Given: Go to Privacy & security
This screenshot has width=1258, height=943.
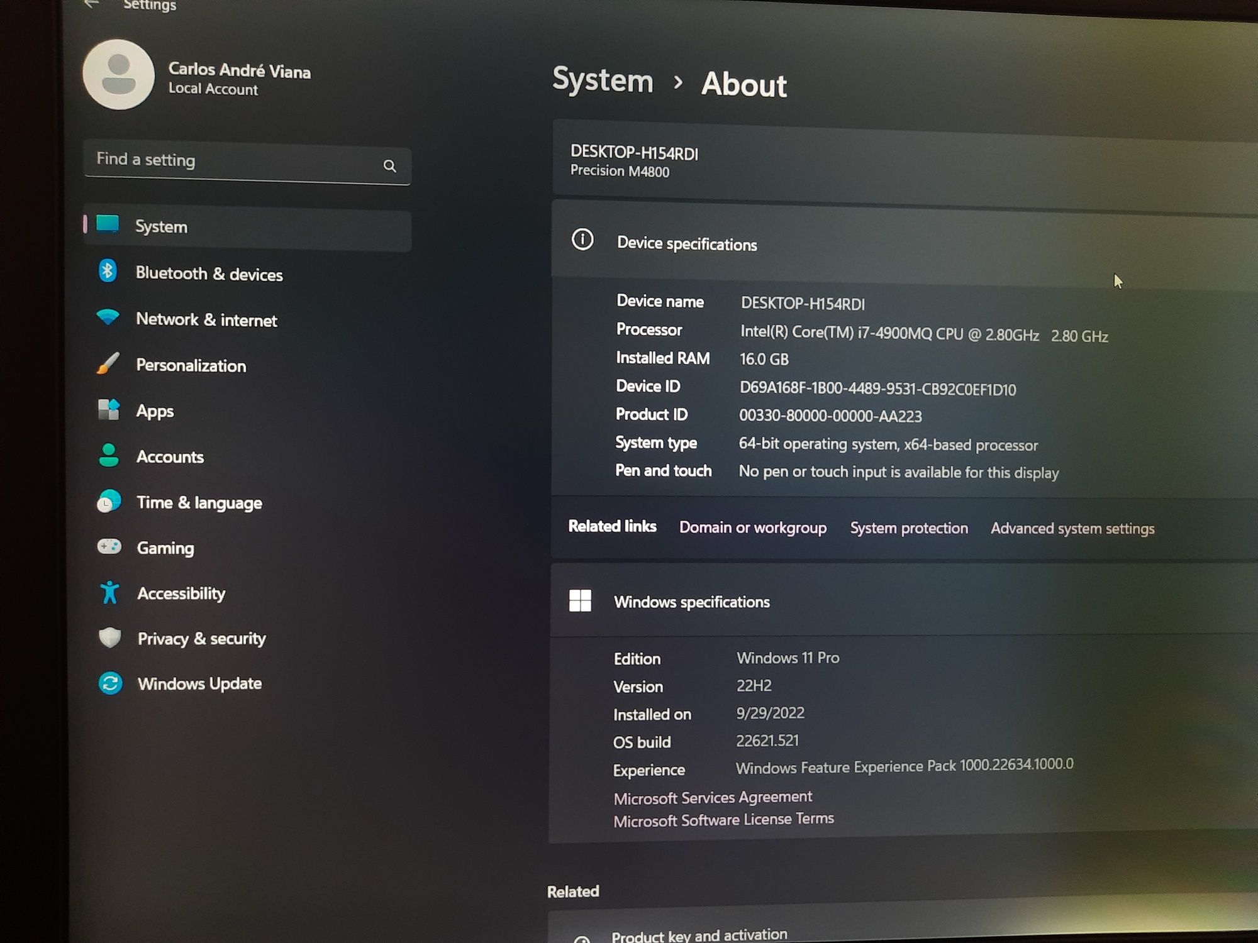Looking at the screenshot, I should (x=248, y=638).
